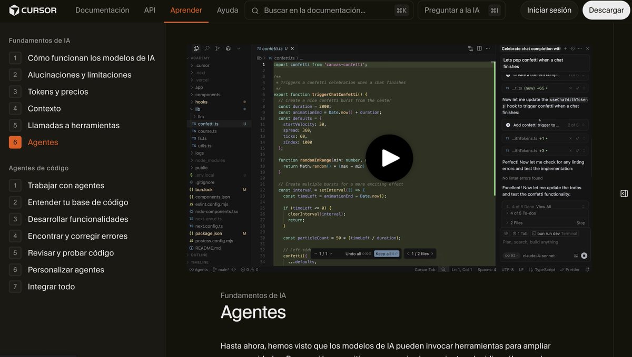The width and height of the screenshot is (632, 357).
Task: Select the highlighted Agentes lesson in sidebar
Action: pyautogui.click(x=34, y=142)
